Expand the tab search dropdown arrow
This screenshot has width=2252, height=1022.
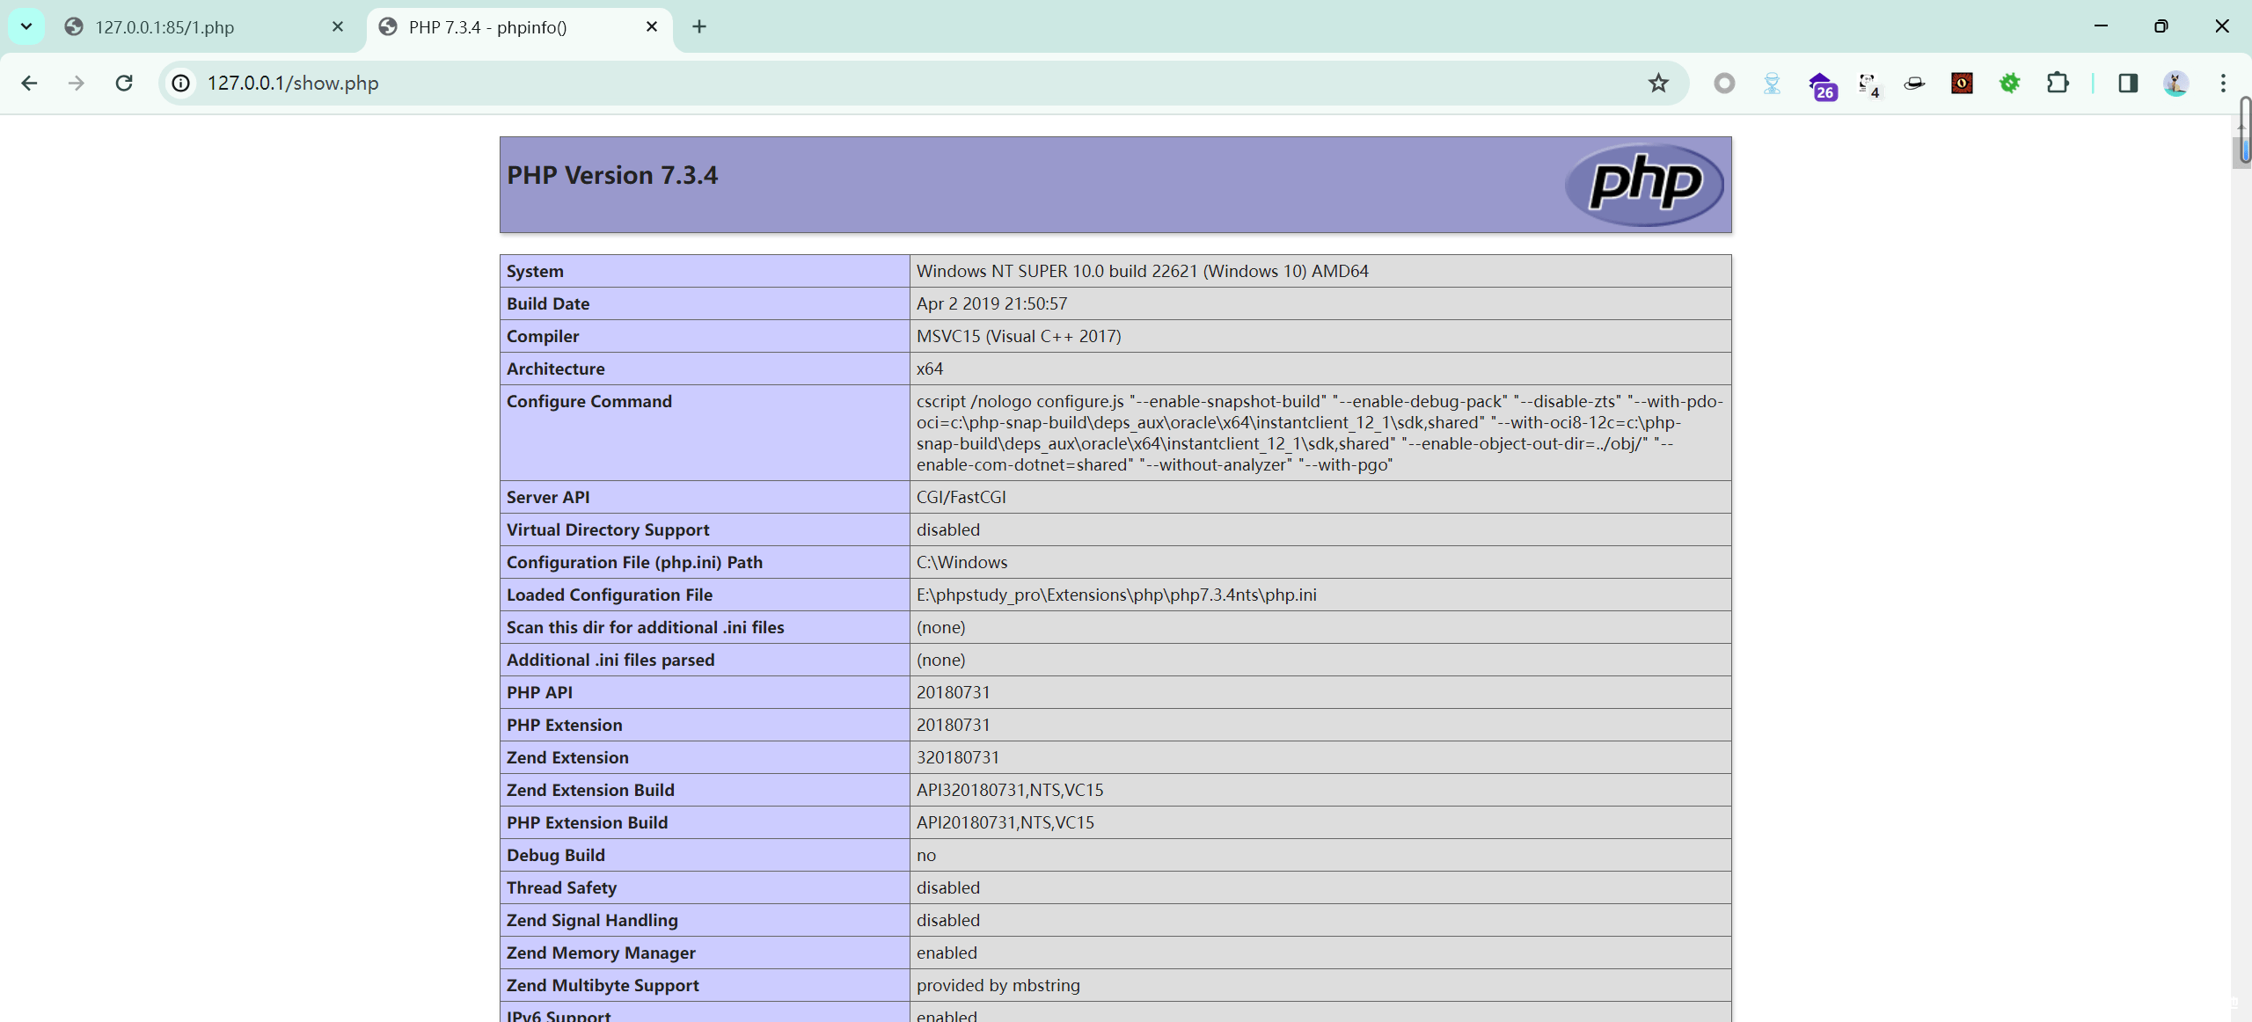(x=26, y=26)
